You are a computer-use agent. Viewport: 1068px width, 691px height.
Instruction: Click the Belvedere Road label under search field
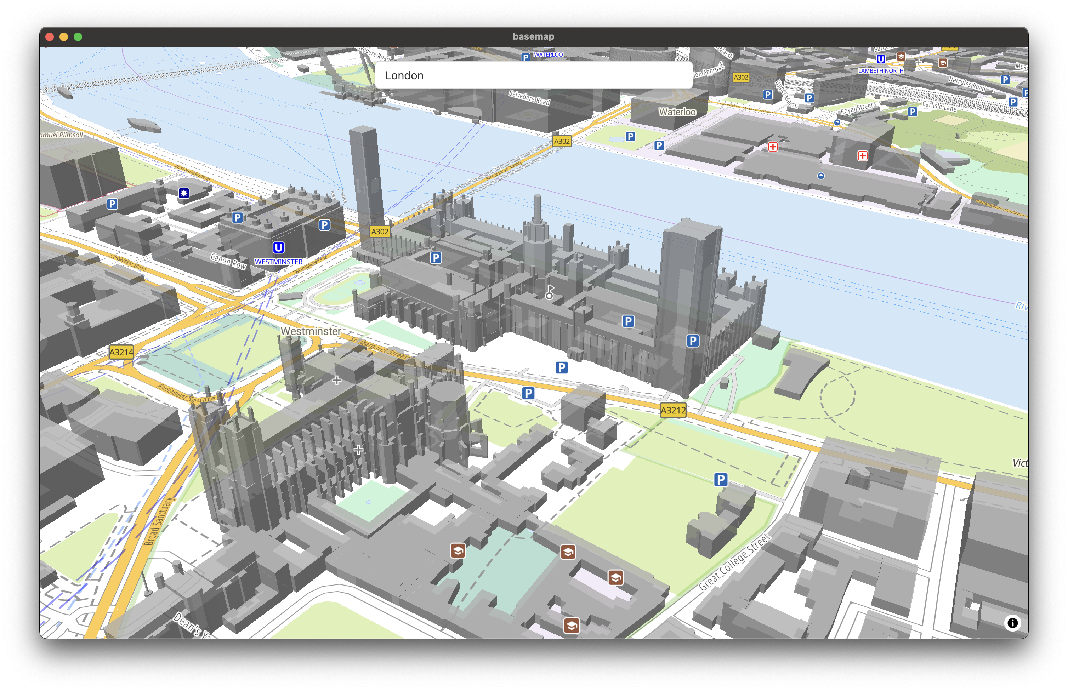[529, 98]
